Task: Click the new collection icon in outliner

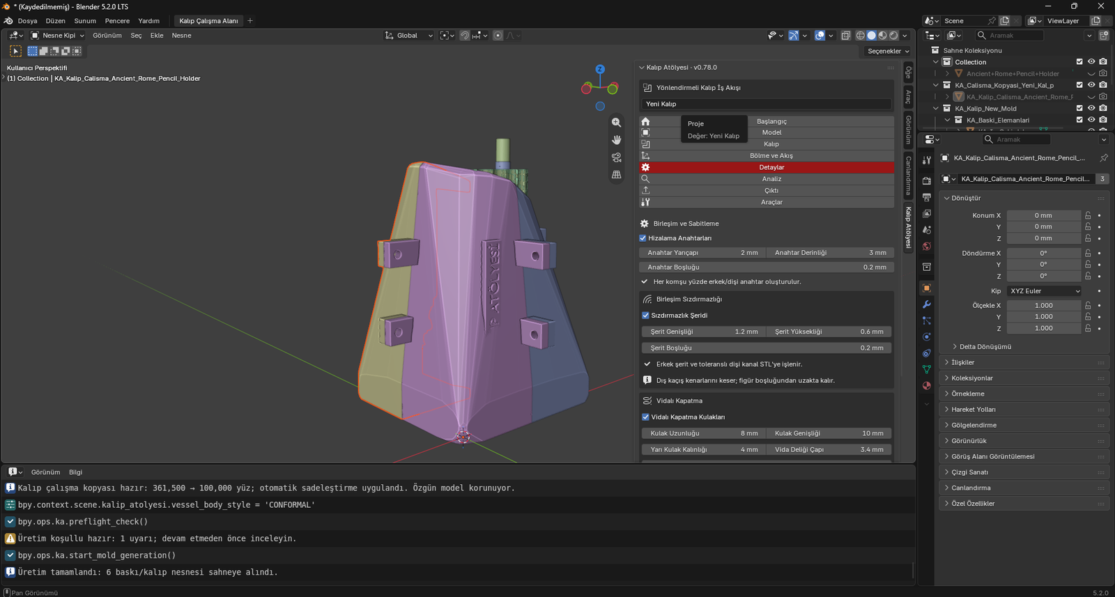Action: (x=1104, y=36)
